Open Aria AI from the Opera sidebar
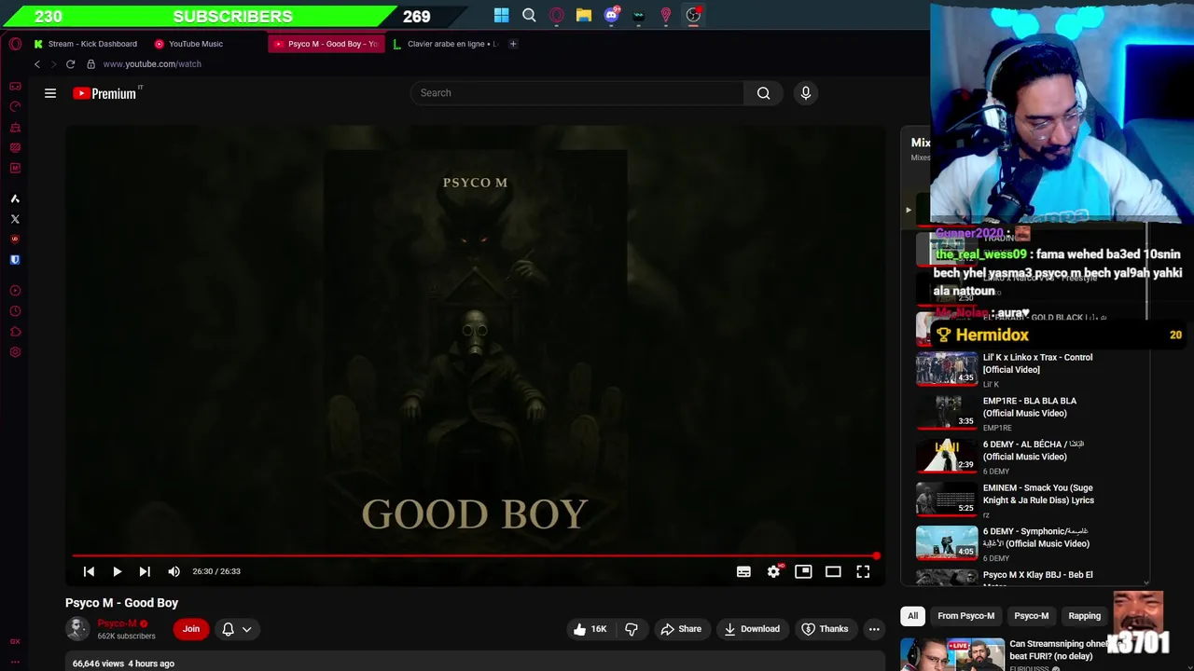The height and width of the screenshot is (671, 1194). pyautogui.click(x=15, y=199)
